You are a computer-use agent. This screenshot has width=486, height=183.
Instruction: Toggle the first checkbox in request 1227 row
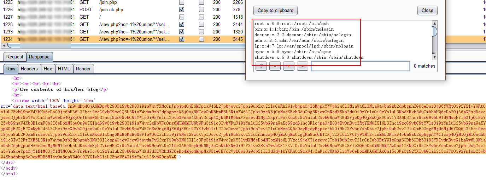point(182,17)
